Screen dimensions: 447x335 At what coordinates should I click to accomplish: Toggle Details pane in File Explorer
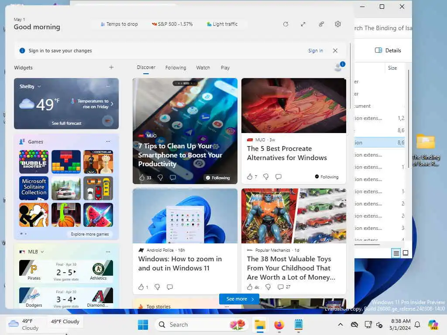(388, 51)
